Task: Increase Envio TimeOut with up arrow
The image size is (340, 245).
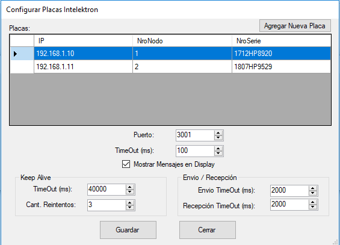Action: [x=313, y=188]
